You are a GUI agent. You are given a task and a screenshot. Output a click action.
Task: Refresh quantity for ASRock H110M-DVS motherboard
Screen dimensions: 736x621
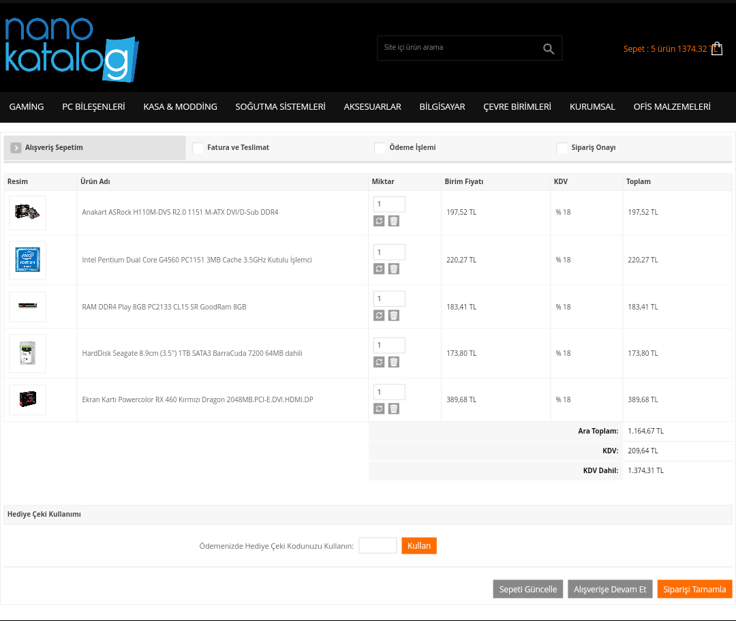[379, 221]
